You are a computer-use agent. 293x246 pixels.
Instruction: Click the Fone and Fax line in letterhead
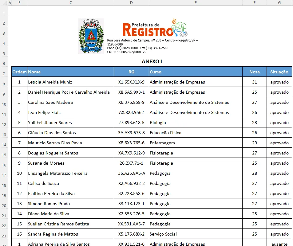point(138,48)
